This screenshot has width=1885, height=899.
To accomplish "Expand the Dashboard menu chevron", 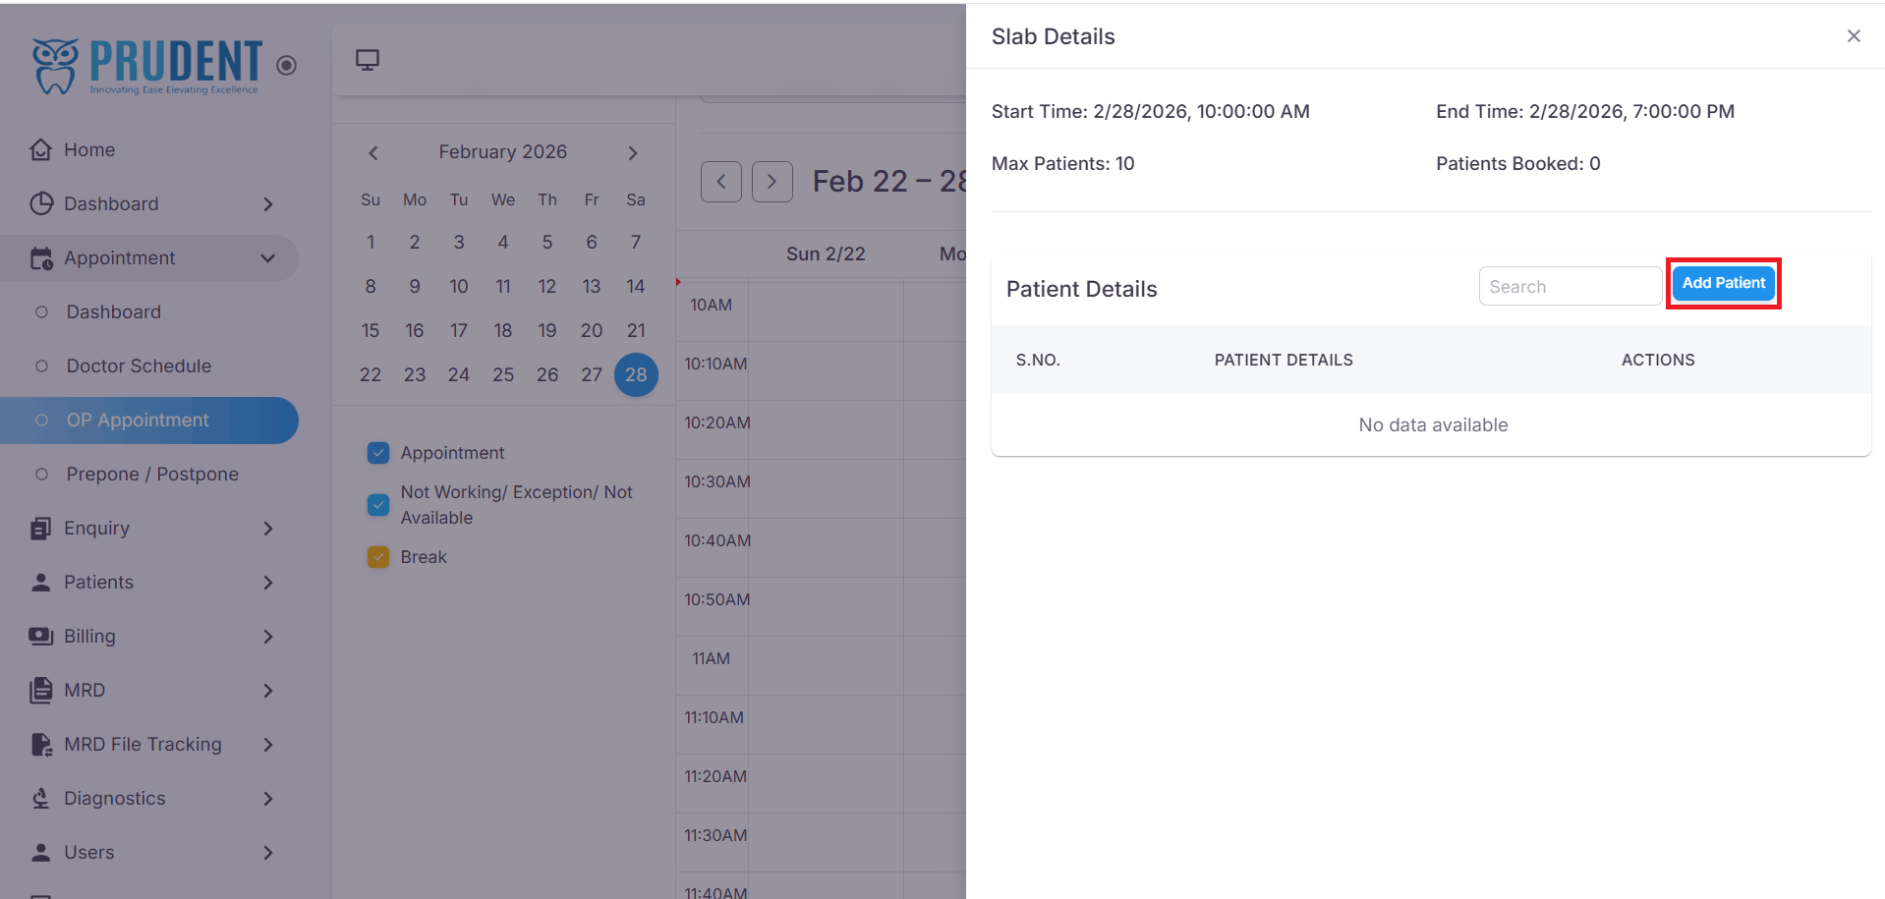I will point(268,204).
